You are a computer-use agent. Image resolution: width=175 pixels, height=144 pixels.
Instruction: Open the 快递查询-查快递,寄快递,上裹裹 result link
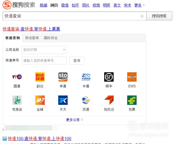pyautogui.click(x=31, y=29)
